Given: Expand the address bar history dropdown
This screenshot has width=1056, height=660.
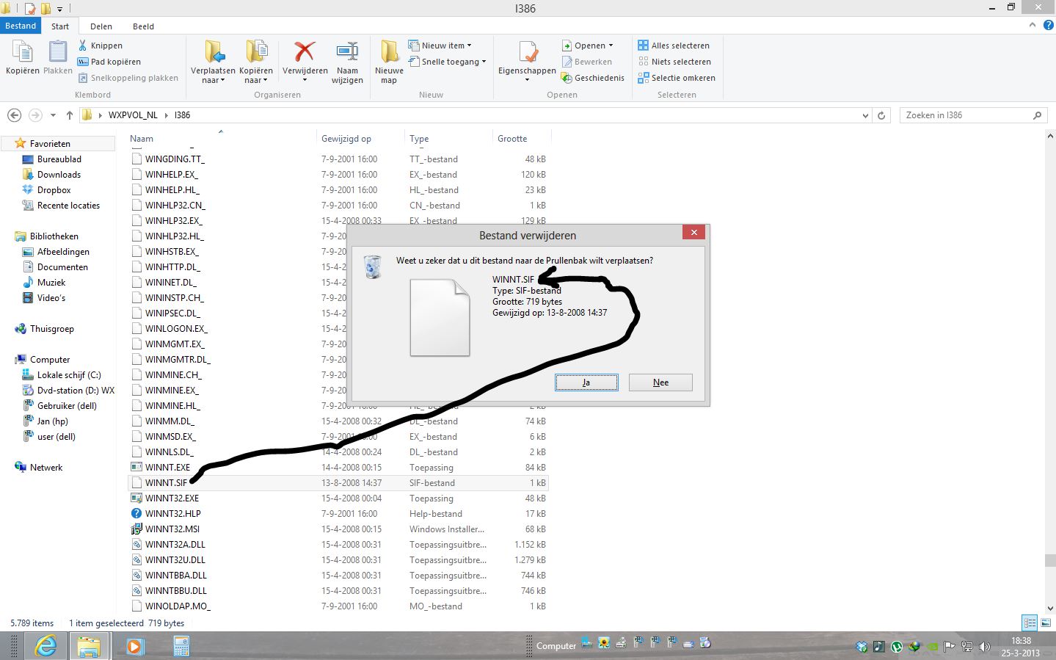Looking at the screenshot, I should click(x=865, y=115).
